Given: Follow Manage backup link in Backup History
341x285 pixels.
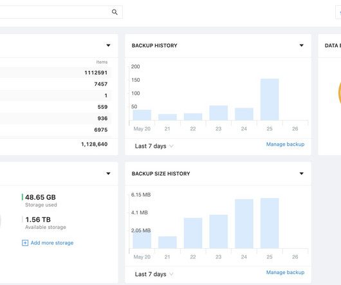Looking at the screenshot, I should pyautogui.click(x=285, y=144).
